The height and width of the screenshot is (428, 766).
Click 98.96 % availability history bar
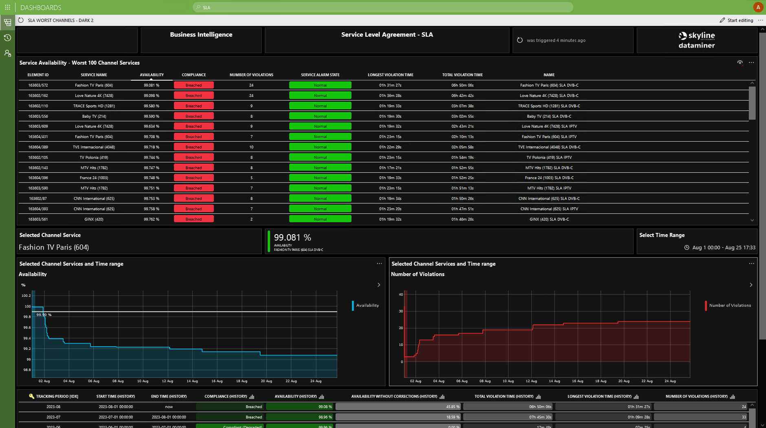[300, 417]
